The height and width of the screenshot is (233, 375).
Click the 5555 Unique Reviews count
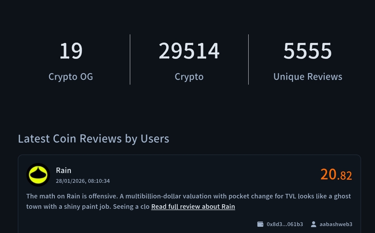click(x=308, y=51)
